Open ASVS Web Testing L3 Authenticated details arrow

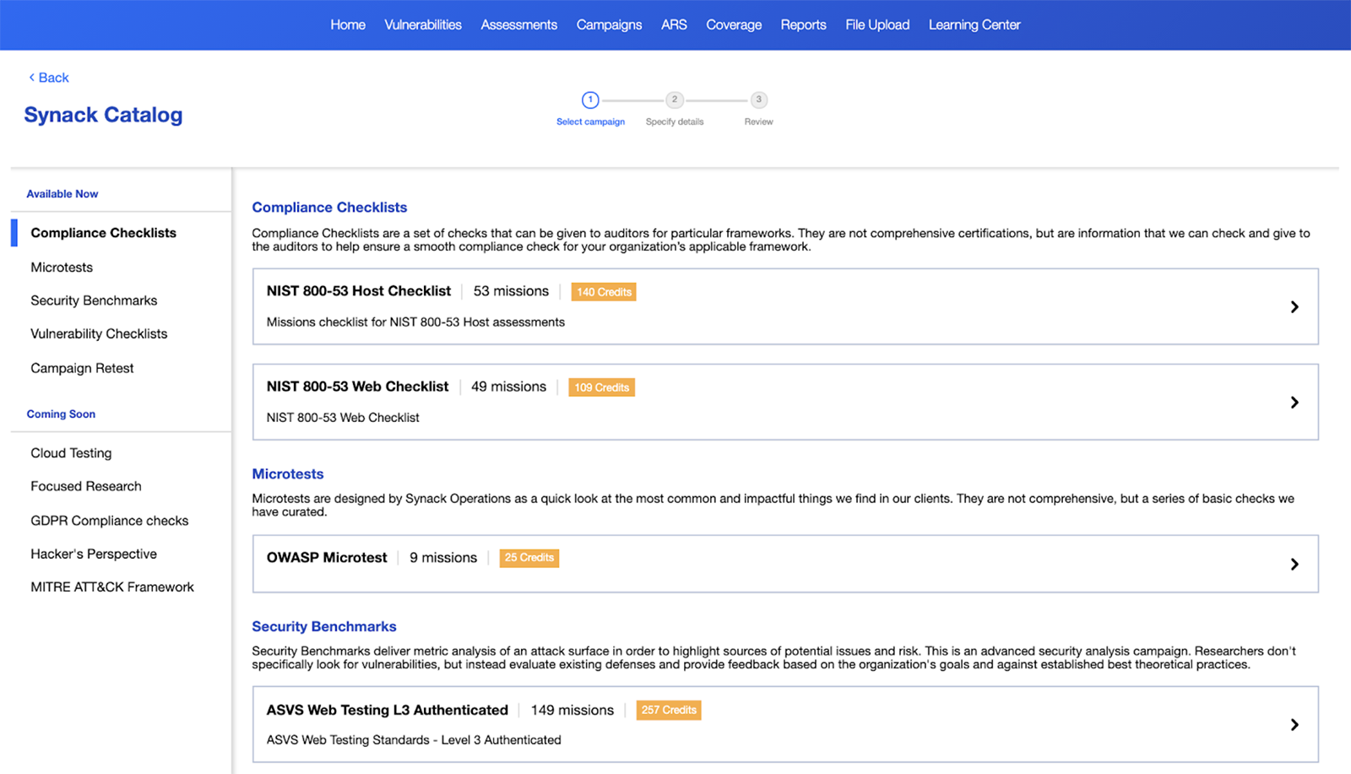pyautogui.click(x=1294, y=724)
